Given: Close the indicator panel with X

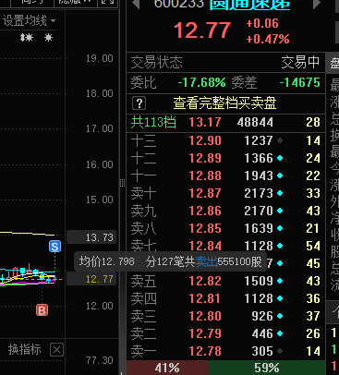Looking at the screenshot, I should click(x=56, y=350).
